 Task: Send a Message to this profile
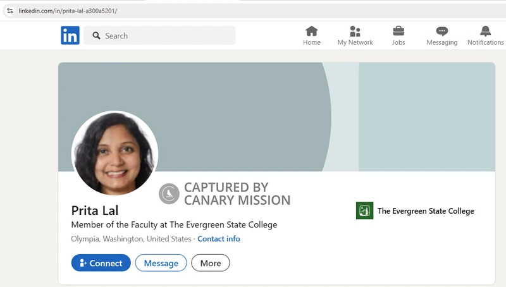pyautogui.click(x=161, y=263)
